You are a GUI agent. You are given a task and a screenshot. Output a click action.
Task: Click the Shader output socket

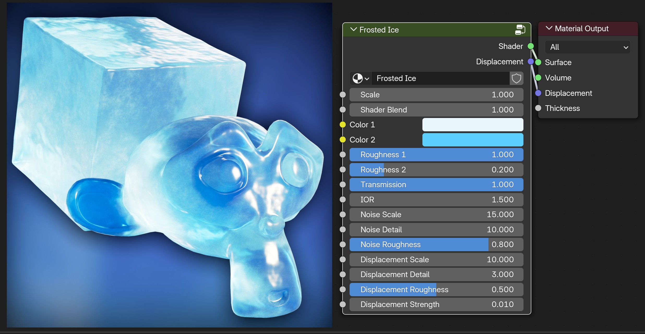(x=531, y=46)
